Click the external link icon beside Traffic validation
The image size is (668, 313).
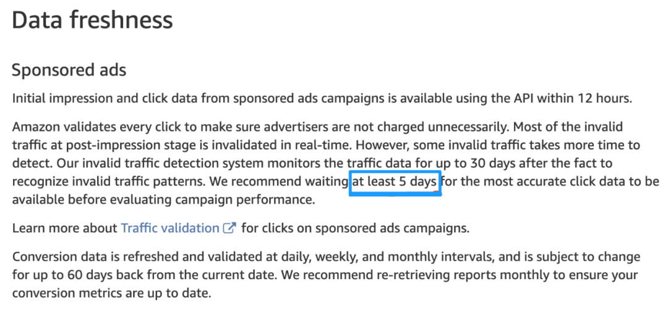229,228
